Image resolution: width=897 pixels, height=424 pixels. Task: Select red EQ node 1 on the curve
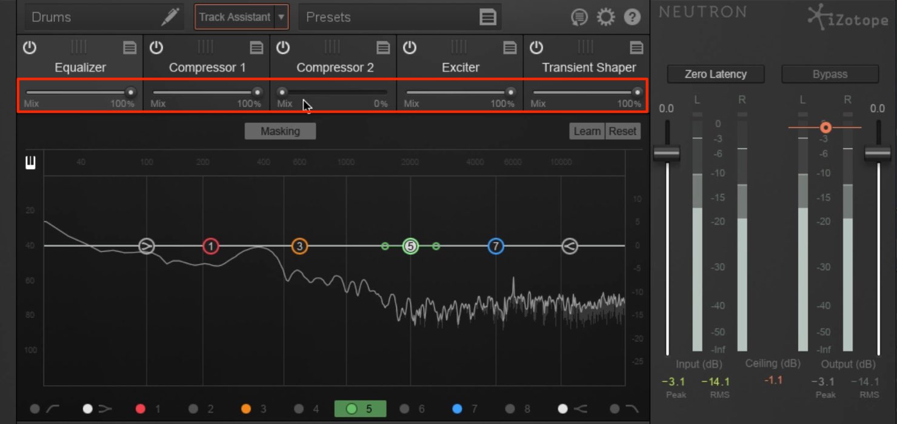tap(210, 246)
